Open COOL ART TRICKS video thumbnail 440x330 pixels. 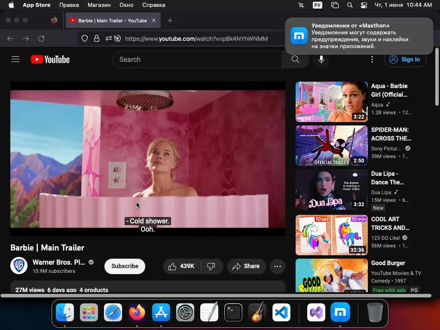click(x=331, y=235)
